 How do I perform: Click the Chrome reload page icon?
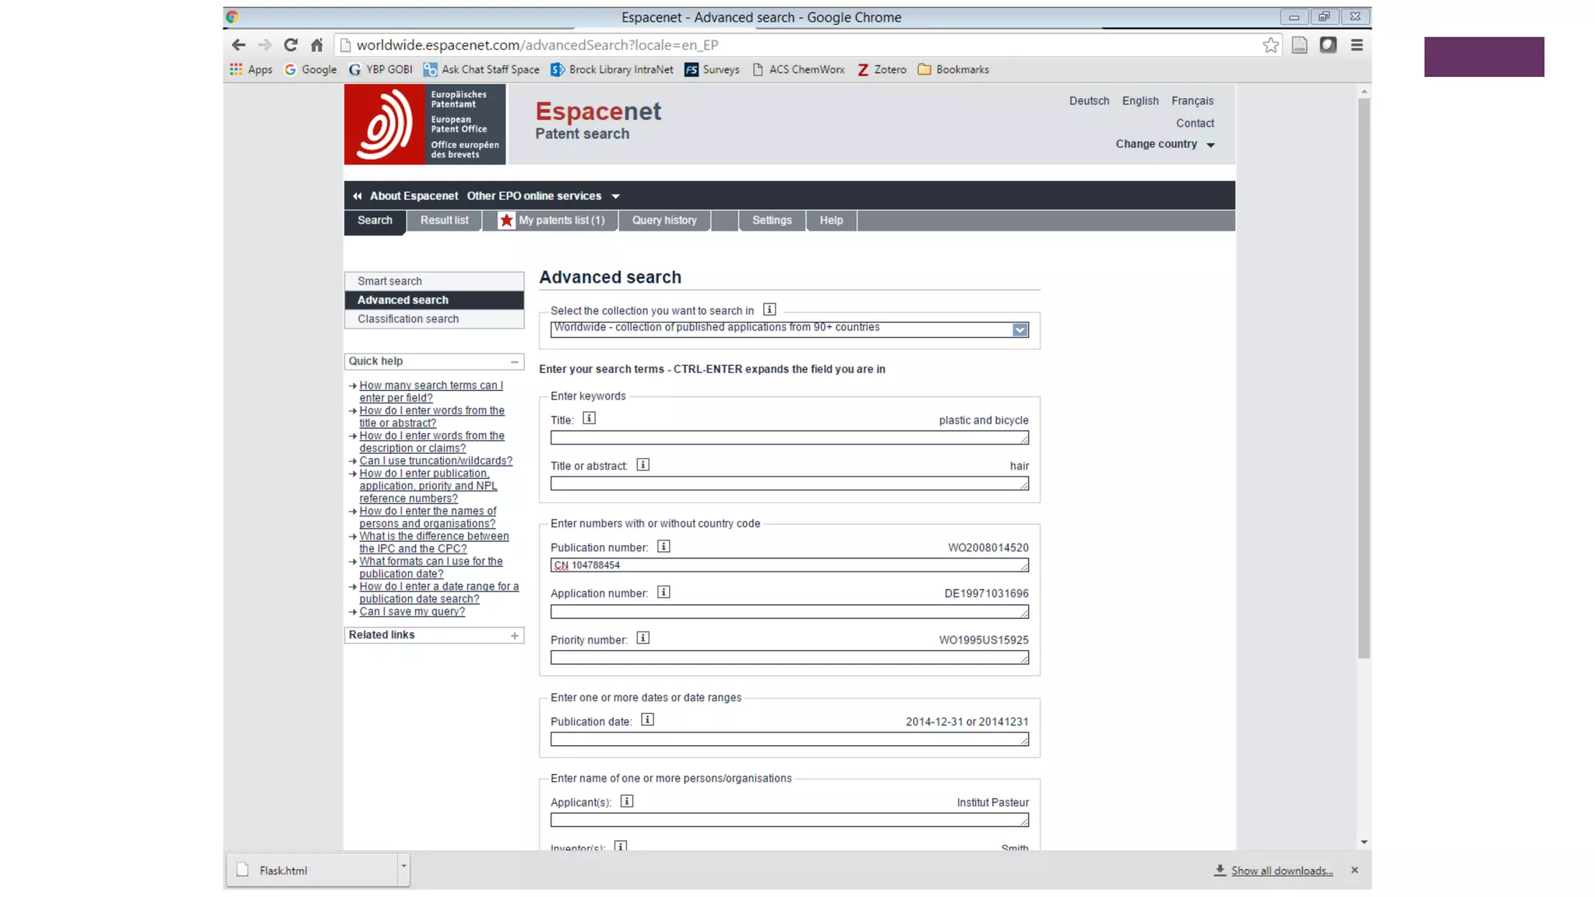tap(290, 45)
